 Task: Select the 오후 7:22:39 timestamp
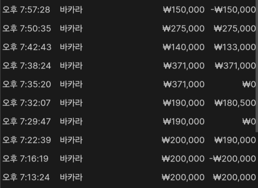tap(26, 140)
